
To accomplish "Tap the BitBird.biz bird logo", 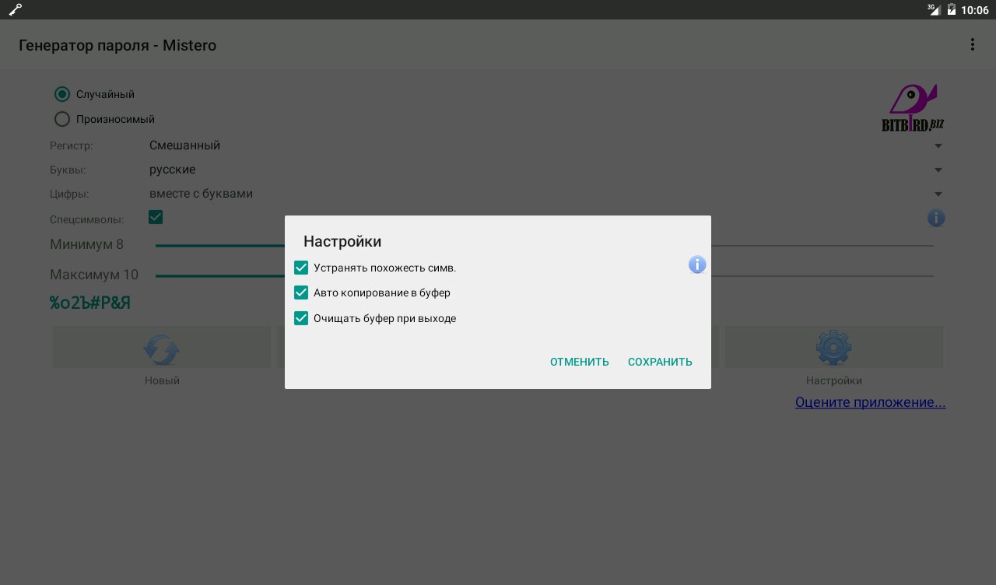I will coord(913,108).
